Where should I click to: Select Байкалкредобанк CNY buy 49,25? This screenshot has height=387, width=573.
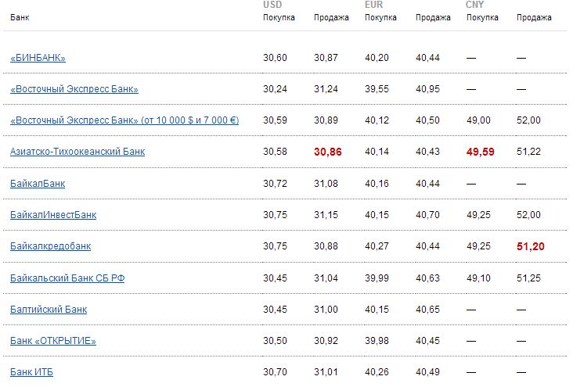(x=478, y=246)
